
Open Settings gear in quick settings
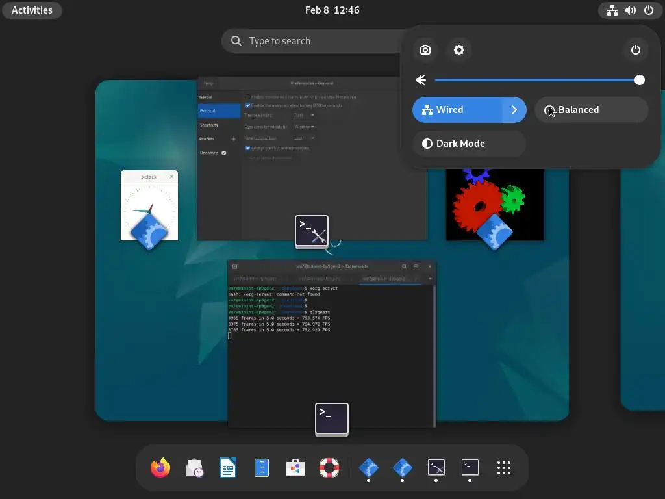point(459,50)
